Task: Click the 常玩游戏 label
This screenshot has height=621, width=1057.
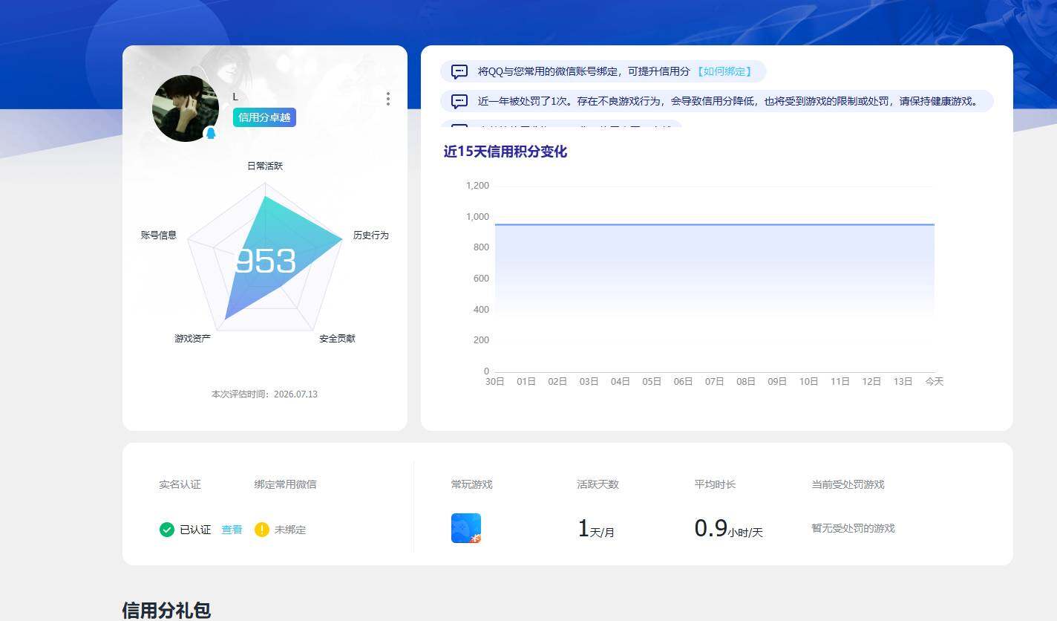Action: click(471, 484)
